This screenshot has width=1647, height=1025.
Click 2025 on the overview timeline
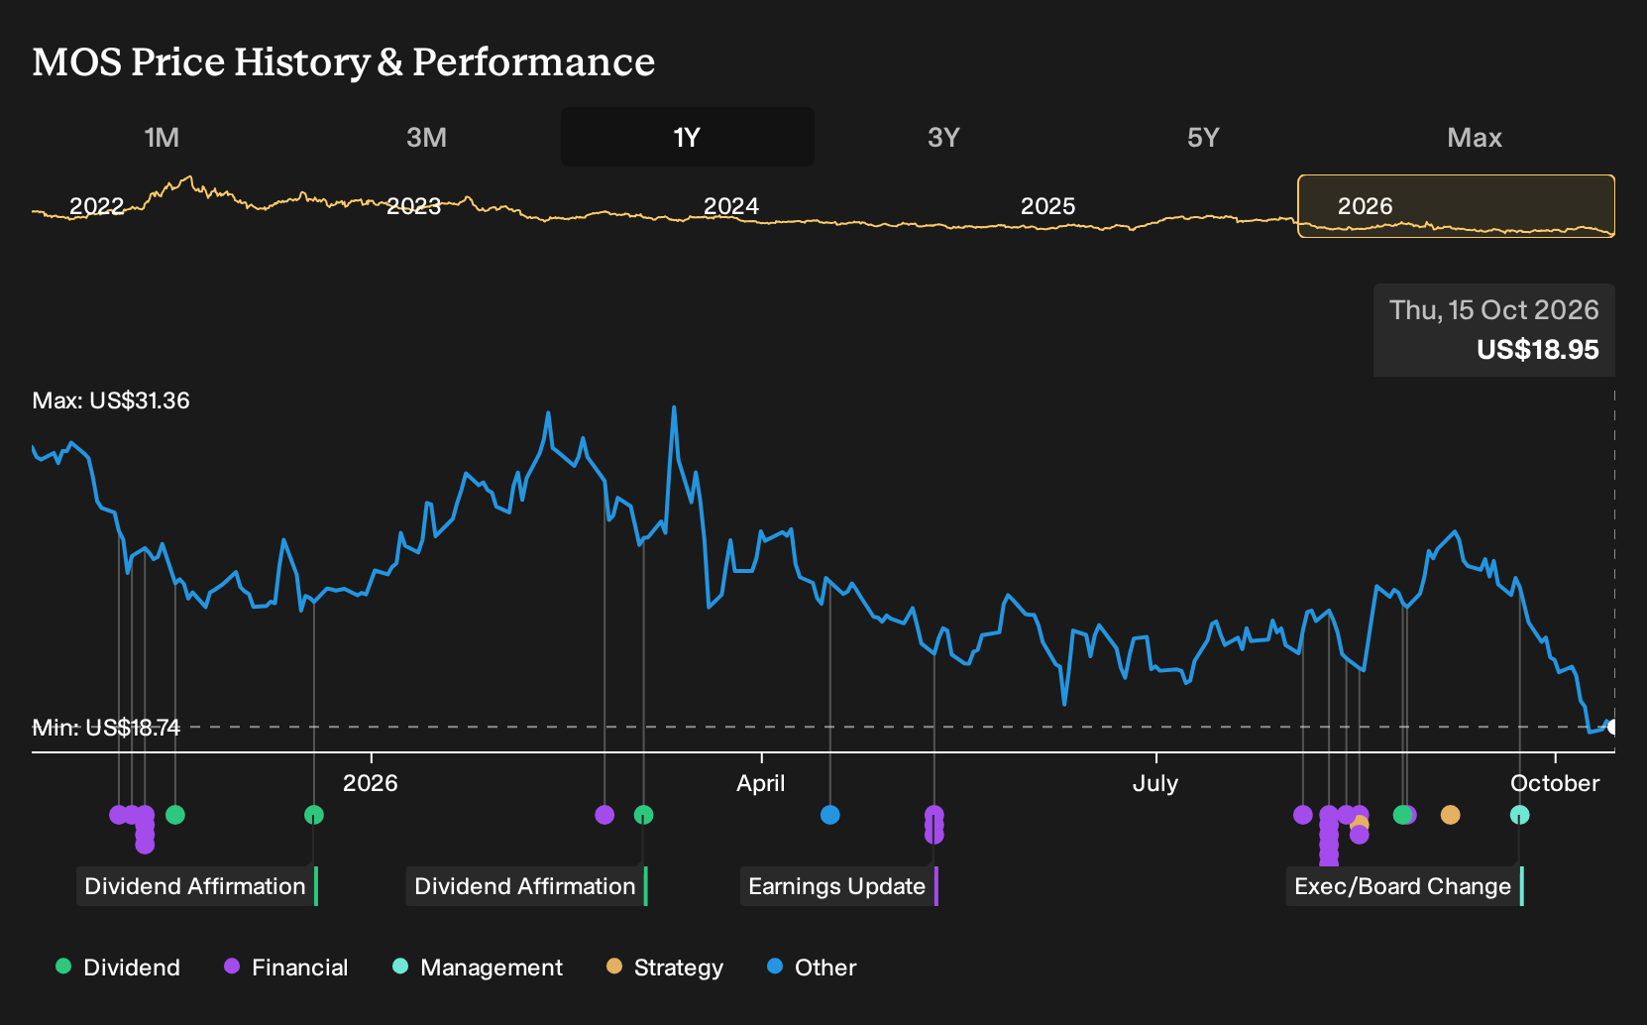pos(1047,206)
